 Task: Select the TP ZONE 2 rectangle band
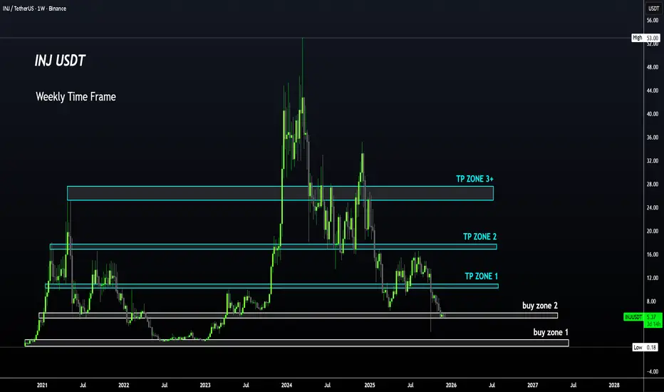[273, 247]
